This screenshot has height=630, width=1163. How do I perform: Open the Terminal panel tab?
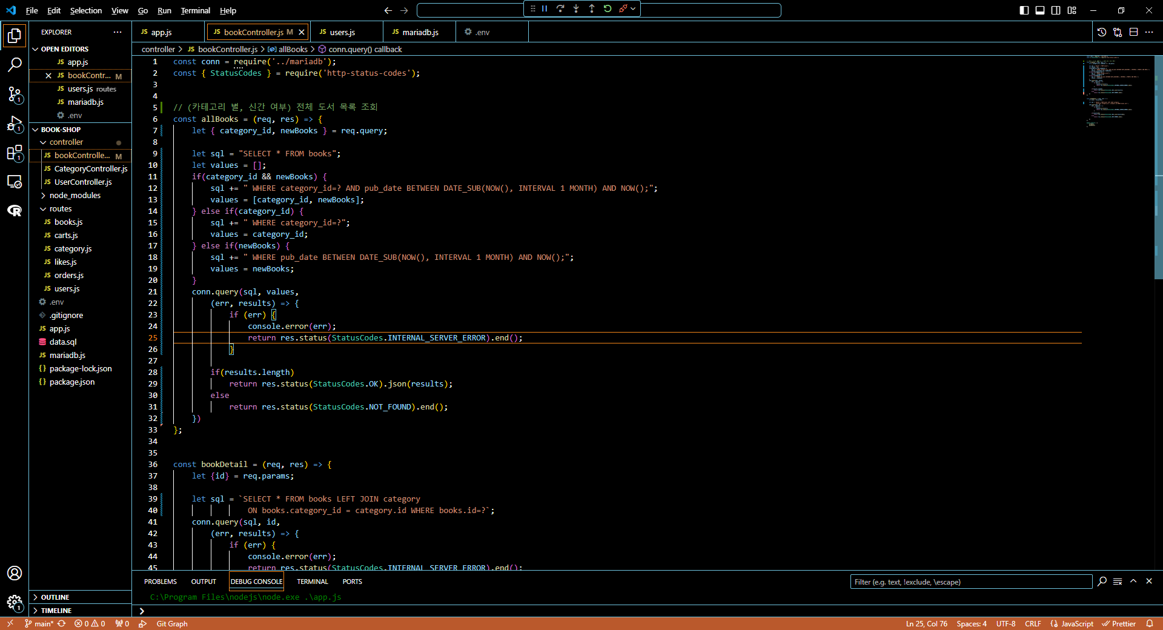(x=313, y=582)
